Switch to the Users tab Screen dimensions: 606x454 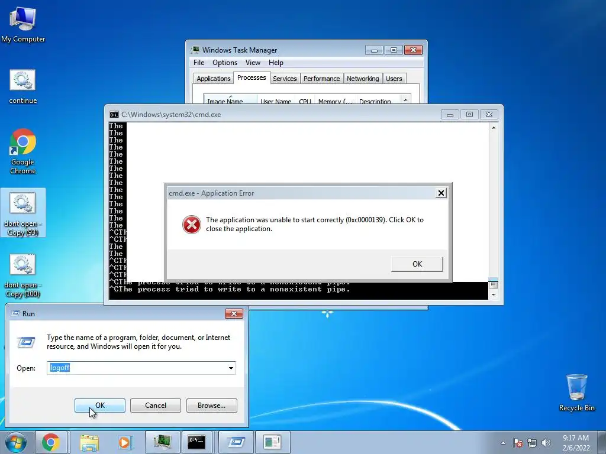tap(394, 79)
